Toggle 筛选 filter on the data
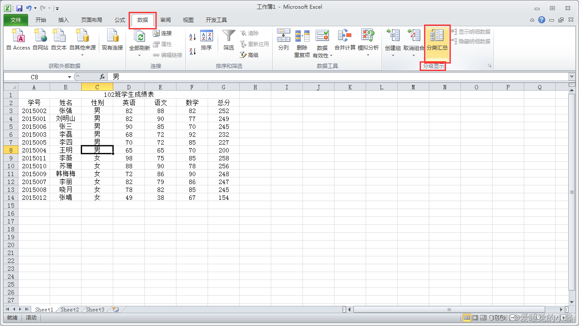 pos(229,40)
